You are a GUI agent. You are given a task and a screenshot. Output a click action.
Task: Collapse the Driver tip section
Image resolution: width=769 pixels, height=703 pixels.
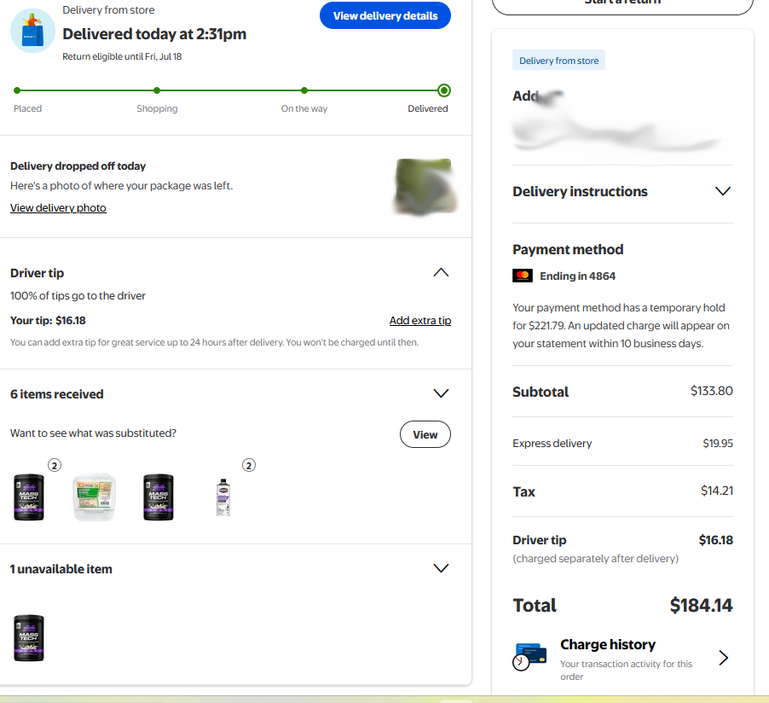441,272
